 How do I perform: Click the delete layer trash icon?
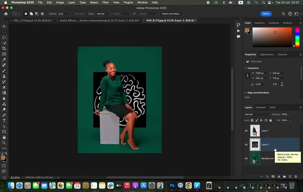click(296, 176)
